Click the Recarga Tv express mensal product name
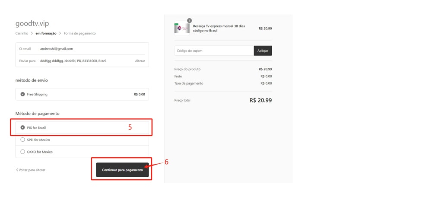432x197 pixels. pos(219,29)
